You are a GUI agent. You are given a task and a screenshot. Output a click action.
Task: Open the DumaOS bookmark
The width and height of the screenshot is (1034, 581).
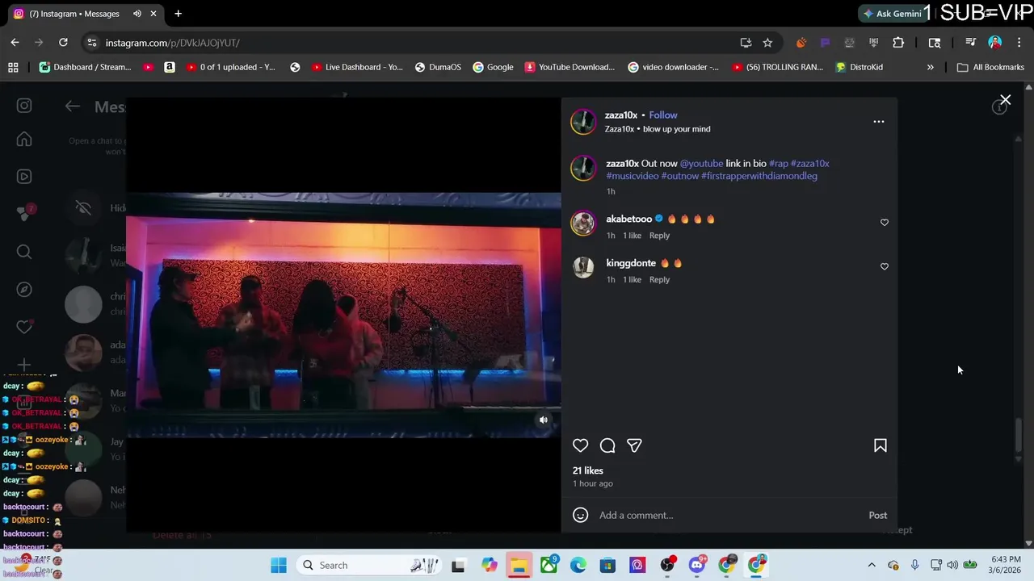(x=438, y=67)
